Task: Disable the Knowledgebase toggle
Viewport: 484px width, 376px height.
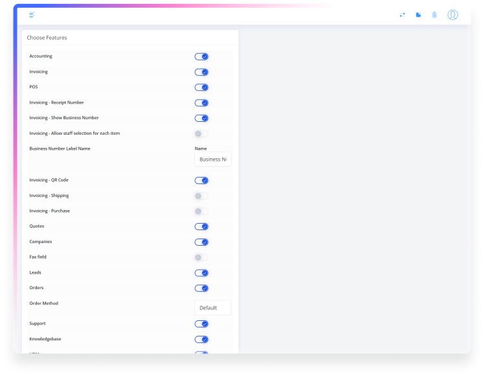Action: [x=202, y=340]
